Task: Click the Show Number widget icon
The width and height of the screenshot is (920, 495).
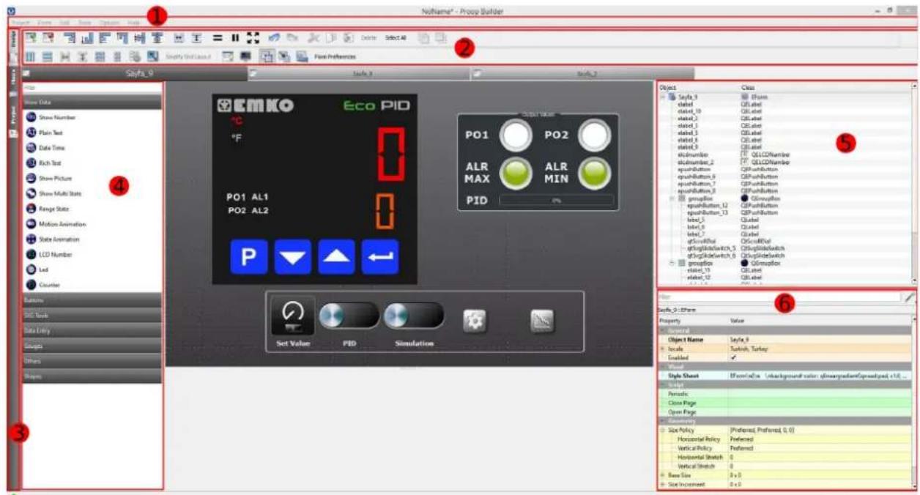Action: click(31, 117)
